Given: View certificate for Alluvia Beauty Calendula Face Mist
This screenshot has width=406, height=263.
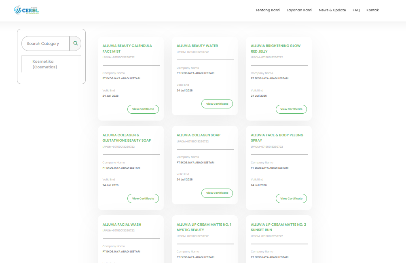Looking at the screenshot, I should point(143,109).
